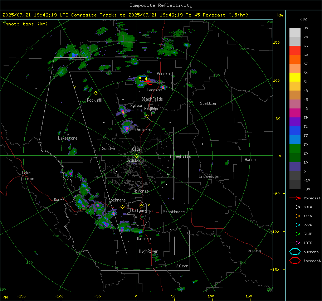Click the yellow diamond marker below Cochrane

coord(122,207)
